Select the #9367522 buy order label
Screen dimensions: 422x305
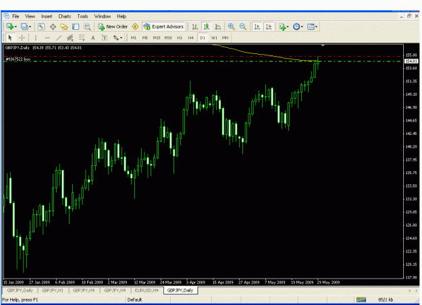18,59
